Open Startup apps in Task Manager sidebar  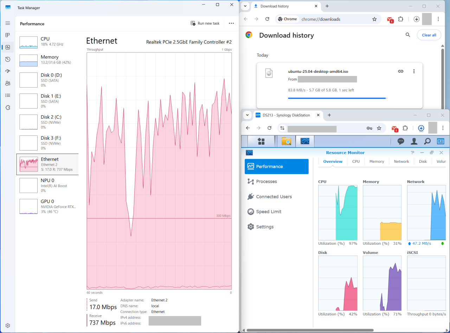pyautogui.click(x=8, y=71)
